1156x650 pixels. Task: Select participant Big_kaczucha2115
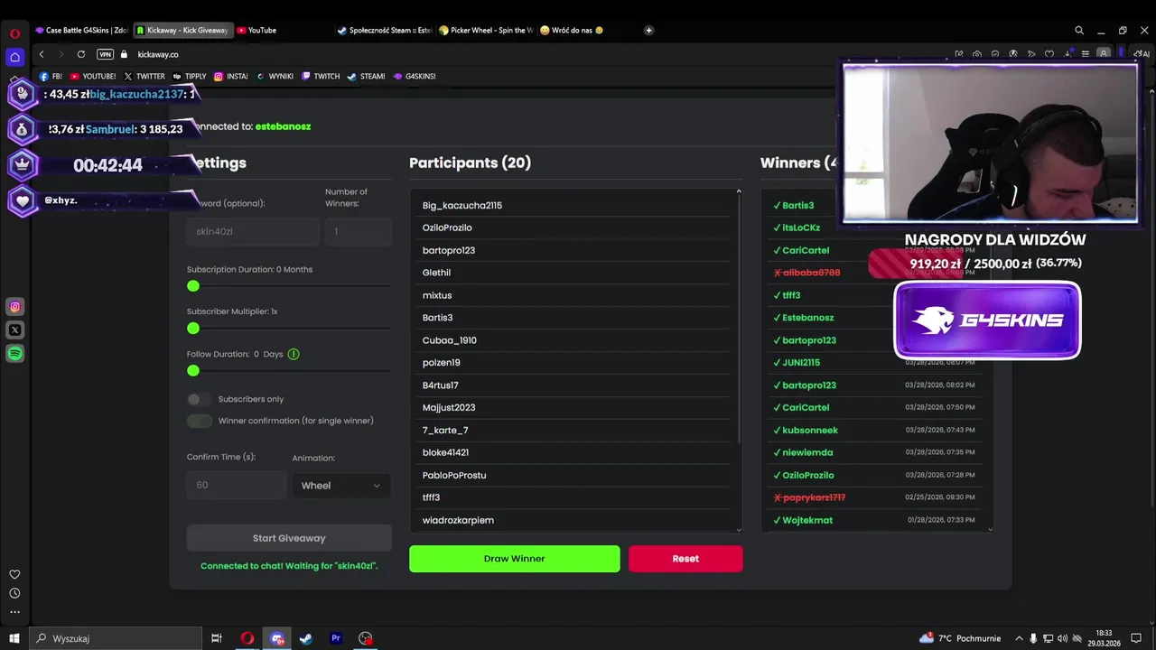pos(462,205)
